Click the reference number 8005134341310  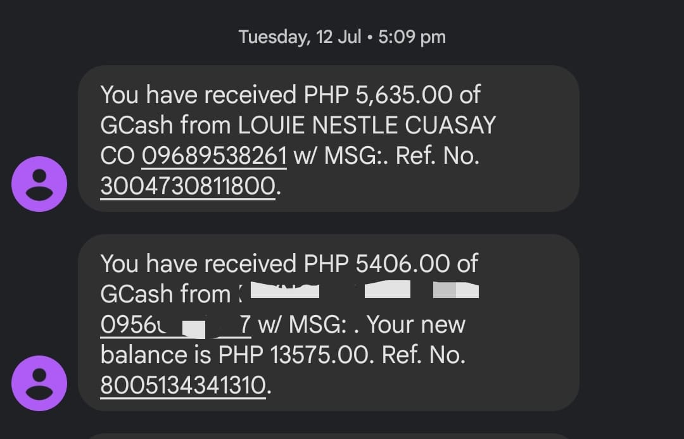[184, 385]
